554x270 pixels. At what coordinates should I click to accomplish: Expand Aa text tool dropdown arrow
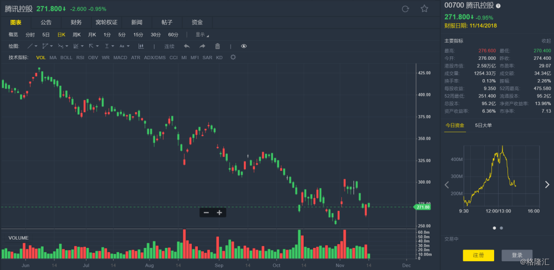[128, 46]
